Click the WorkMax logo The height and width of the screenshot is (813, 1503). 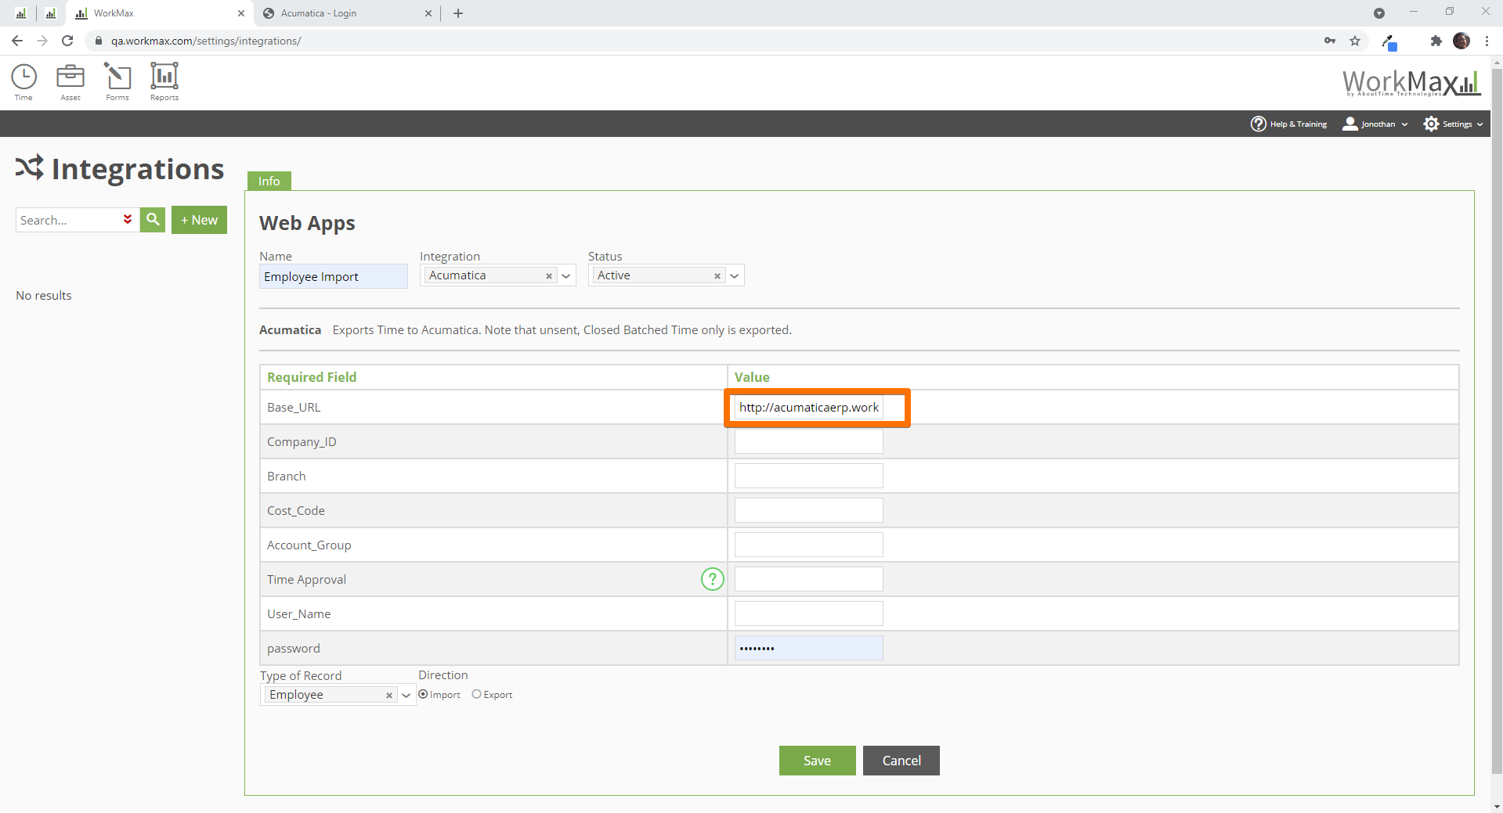point(1411,82)
